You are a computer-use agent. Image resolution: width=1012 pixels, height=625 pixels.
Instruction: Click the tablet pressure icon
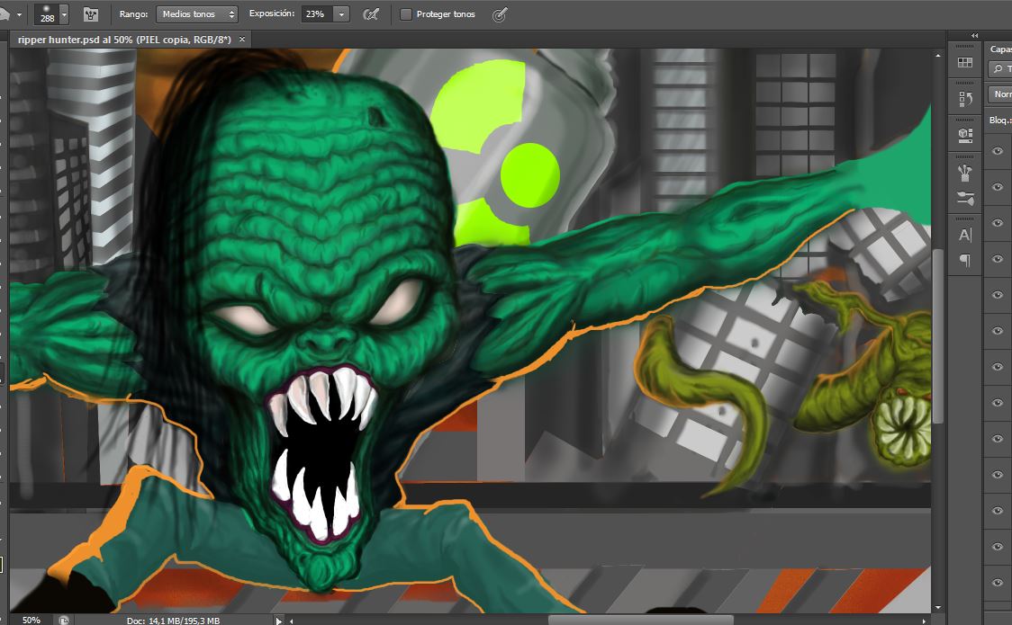89,14
